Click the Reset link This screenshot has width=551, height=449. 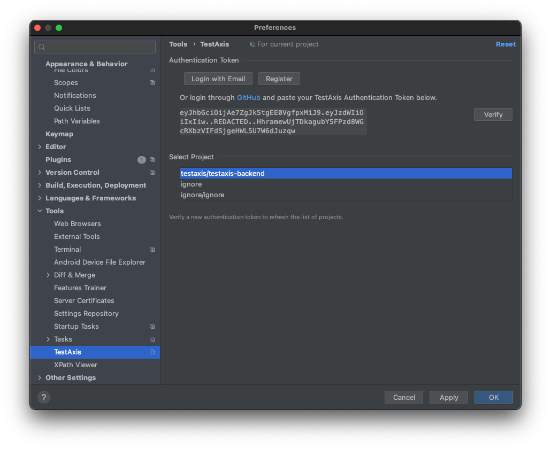coord(506,44)
